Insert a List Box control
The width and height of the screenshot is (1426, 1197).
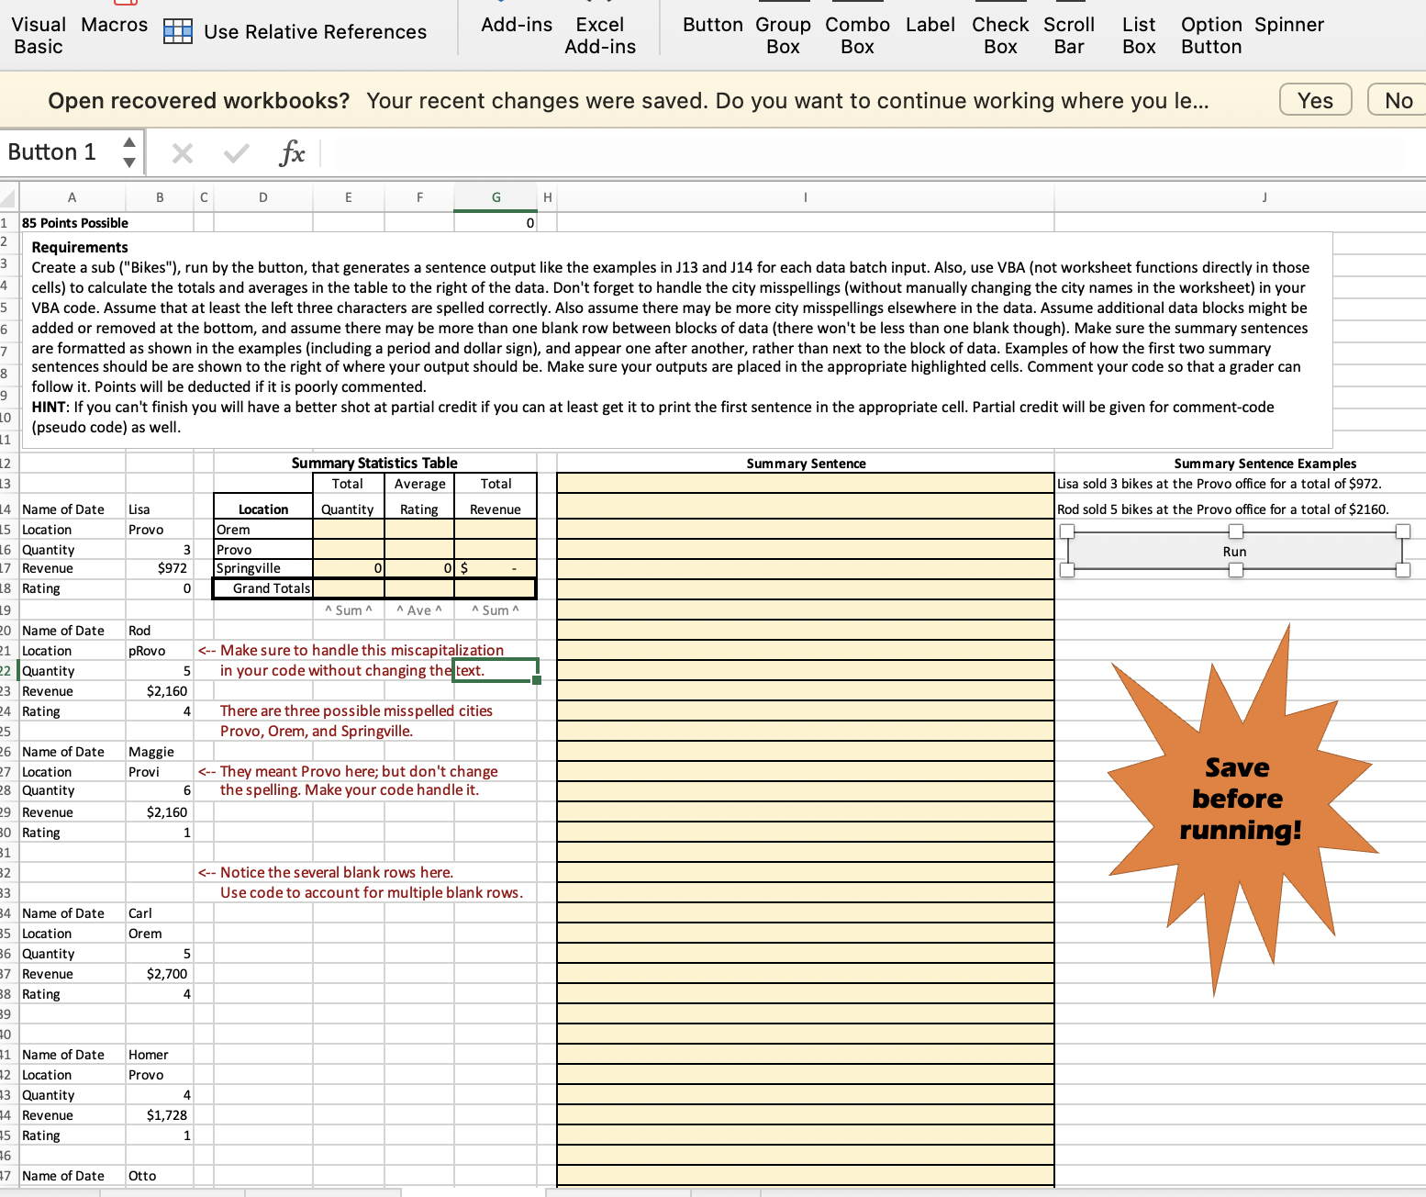pyautogui.click(x=1138, y=34)
